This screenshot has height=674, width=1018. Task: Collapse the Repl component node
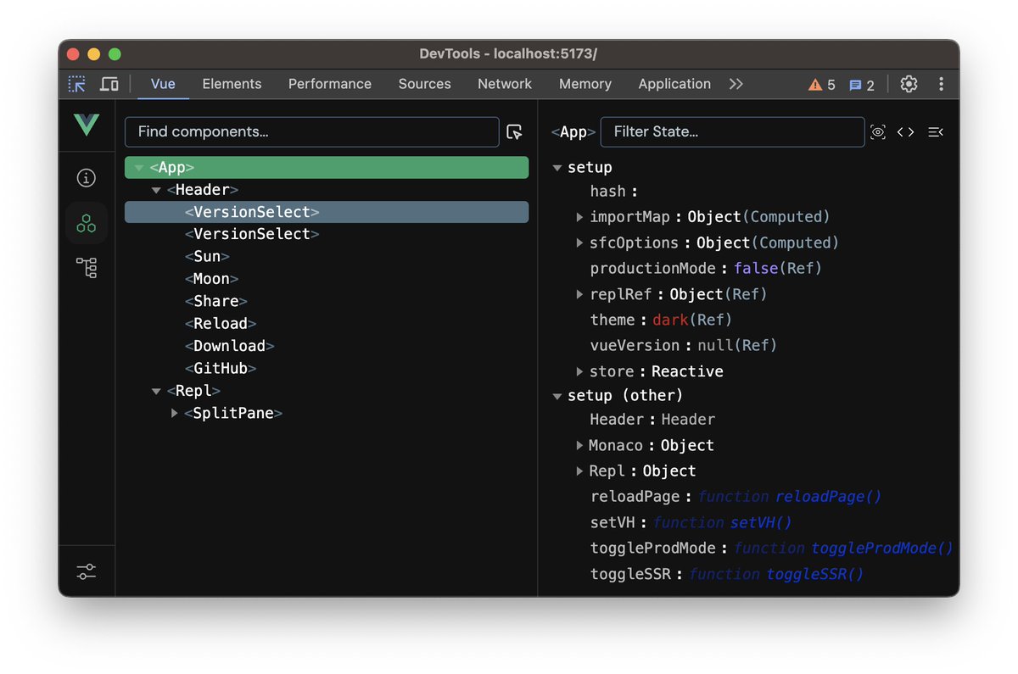pyautogui.click(x=156, y=391)
